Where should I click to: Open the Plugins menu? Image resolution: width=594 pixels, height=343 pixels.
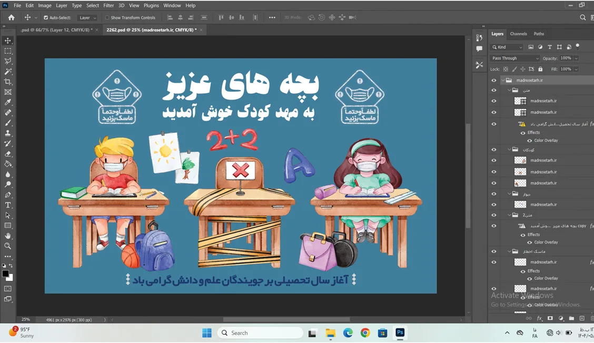(x=151, y=5)
